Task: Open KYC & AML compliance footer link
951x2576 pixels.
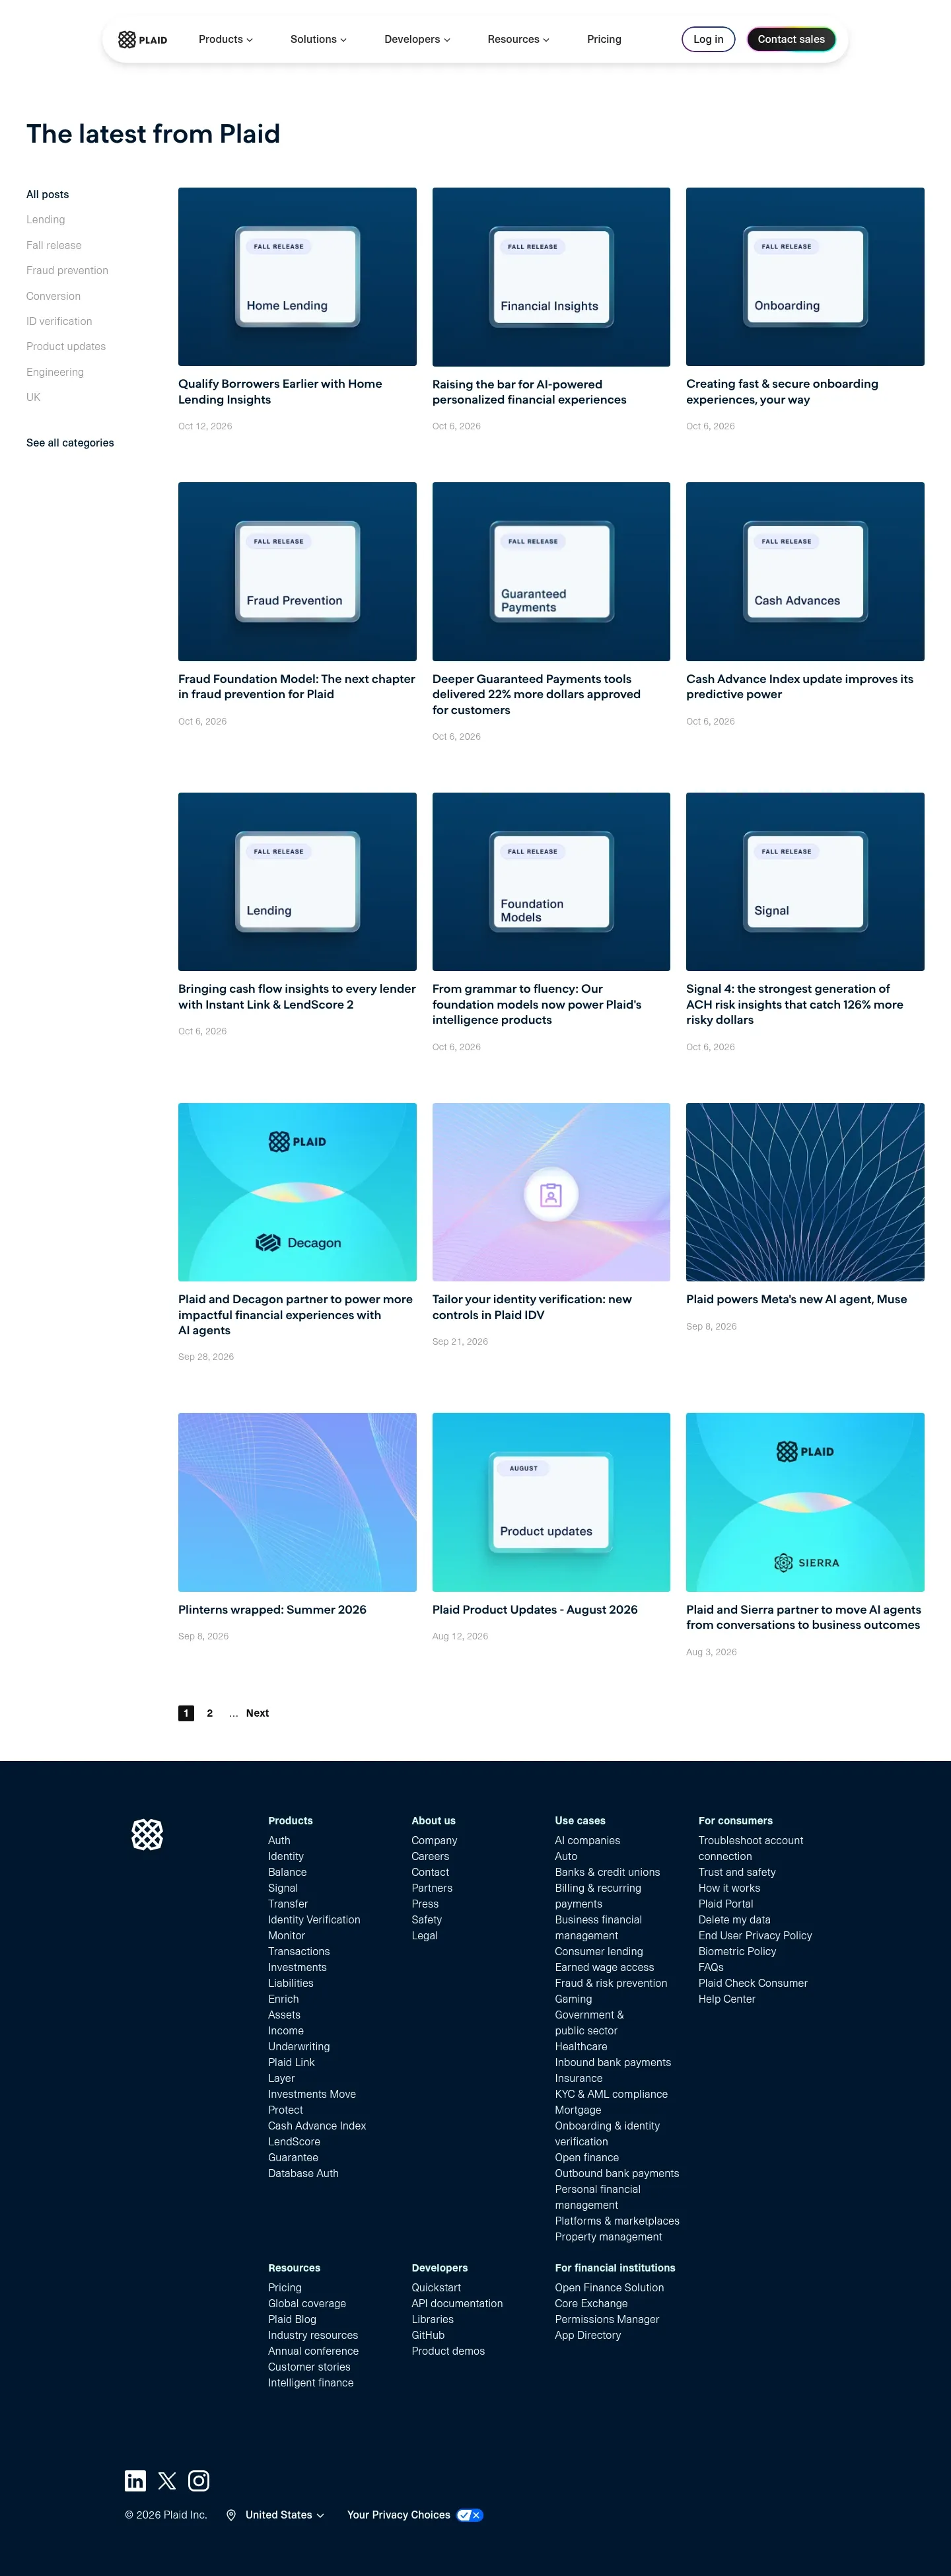Action: pos(611,2094)
